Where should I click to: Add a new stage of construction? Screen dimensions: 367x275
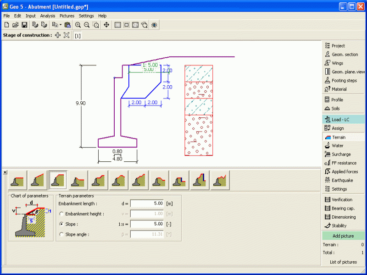click(58, 35)
